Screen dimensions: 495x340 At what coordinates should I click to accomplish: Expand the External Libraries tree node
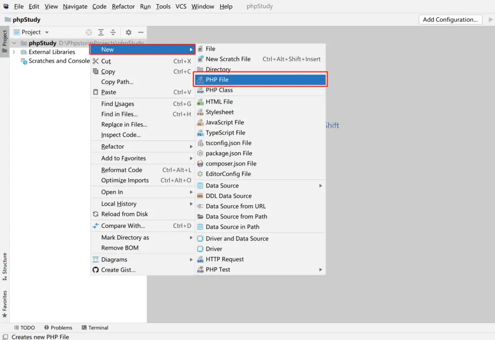(x=14, y=52)
